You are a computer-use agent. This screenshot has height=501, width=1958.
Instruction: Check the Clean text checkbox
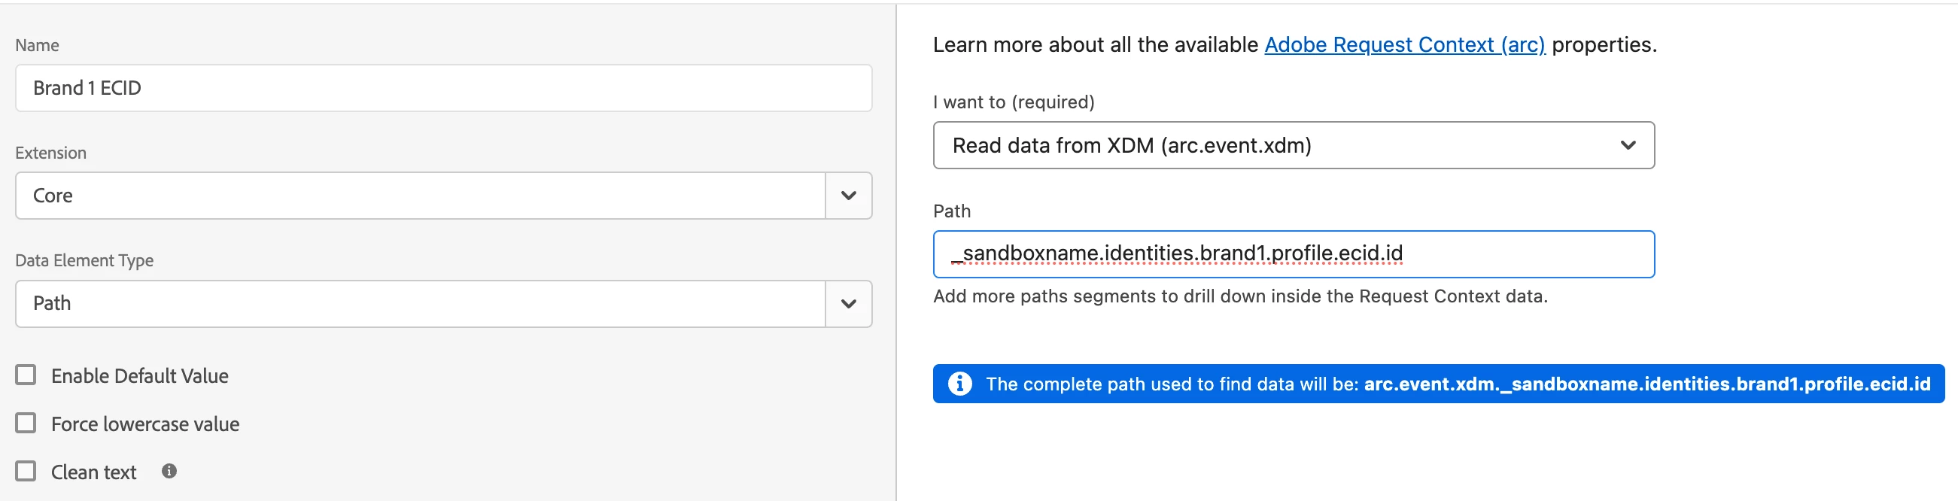tap(26, 472)
